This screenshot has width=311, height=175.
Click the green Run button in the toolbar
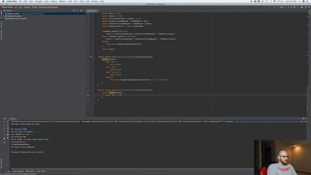pyautogui.click(x=288, y=7)
